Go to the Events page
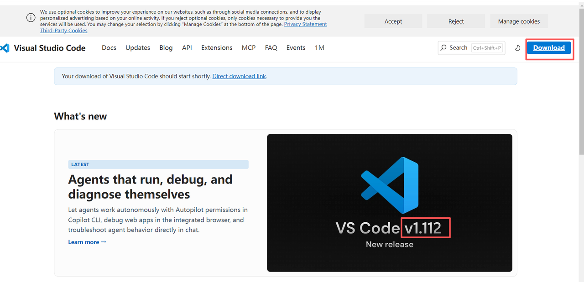Screen dimensions: 584x282 pyautogui.click(x=296, y=48)
